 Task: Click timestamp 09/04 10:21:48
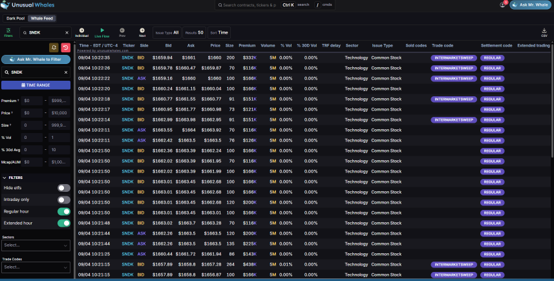point(94,223)
